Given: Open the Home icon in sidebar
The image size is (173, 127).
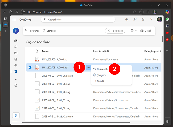Looking at the screenshot, I should click(16, 47).
